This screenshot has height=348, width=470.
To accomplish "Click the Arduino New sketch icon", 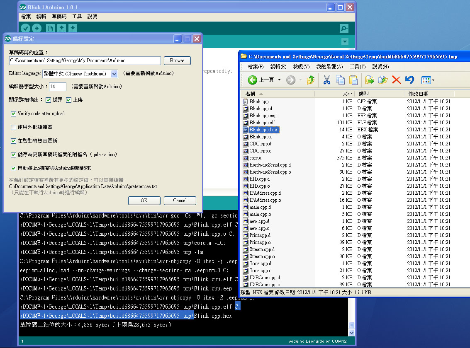I will [x=50, y=28].
